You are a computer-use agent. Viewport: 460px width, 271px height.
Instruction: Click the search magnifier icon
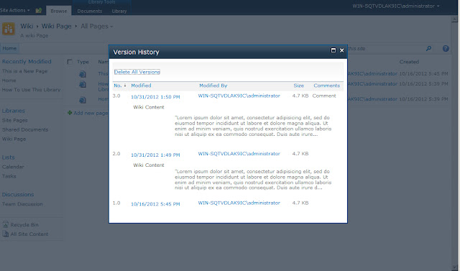click(428, 48)
